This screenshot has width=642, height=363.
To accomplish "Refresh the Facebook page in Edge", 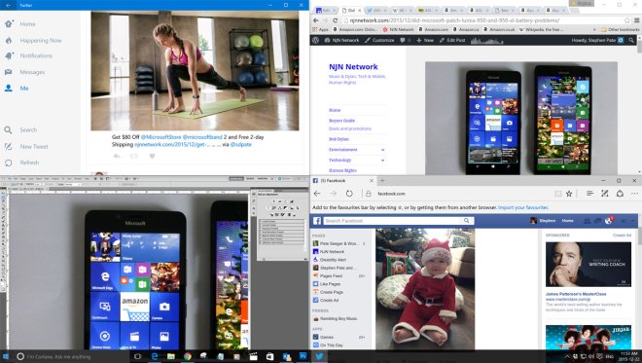I will click(349, 194).
